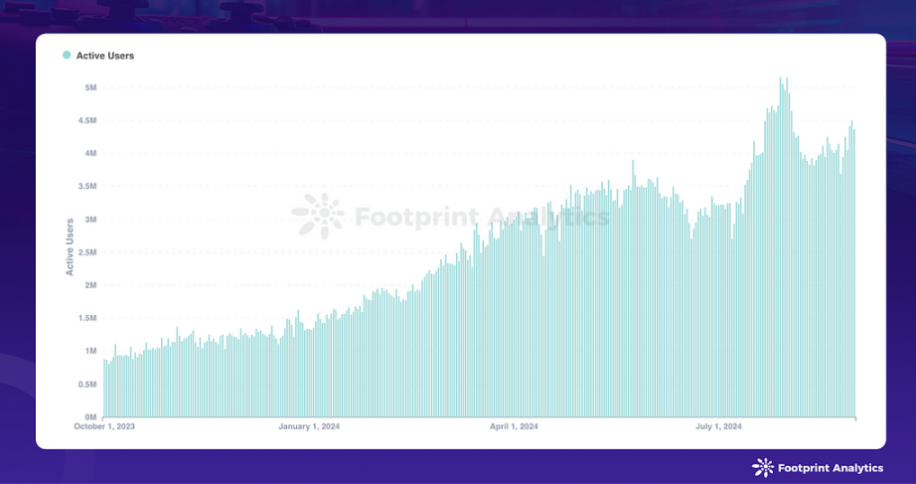Click the 5M y-axis label
The width and height of the screenshot is (916, 484).
point(90,87)
